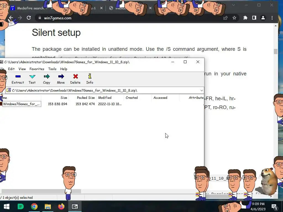Bookmark this page with the star icon
Image resolution: width=283 pixels, height=212 pixels.
[234, 18]
